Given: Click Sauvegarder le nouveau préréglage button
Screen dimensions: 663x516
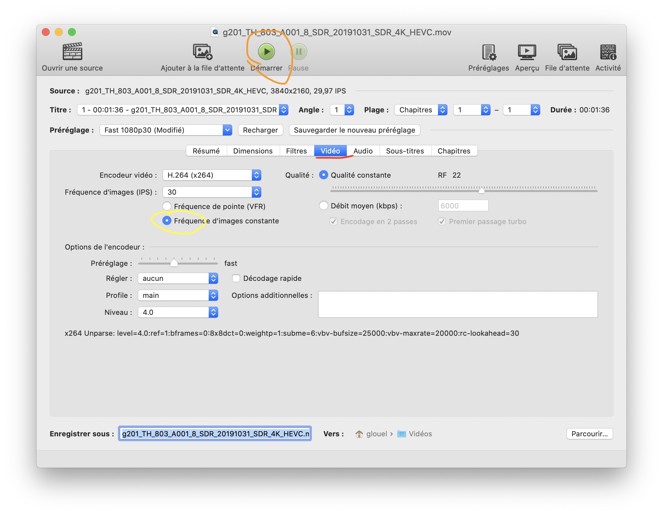Looking at the screenshot, I should [354, 130].
